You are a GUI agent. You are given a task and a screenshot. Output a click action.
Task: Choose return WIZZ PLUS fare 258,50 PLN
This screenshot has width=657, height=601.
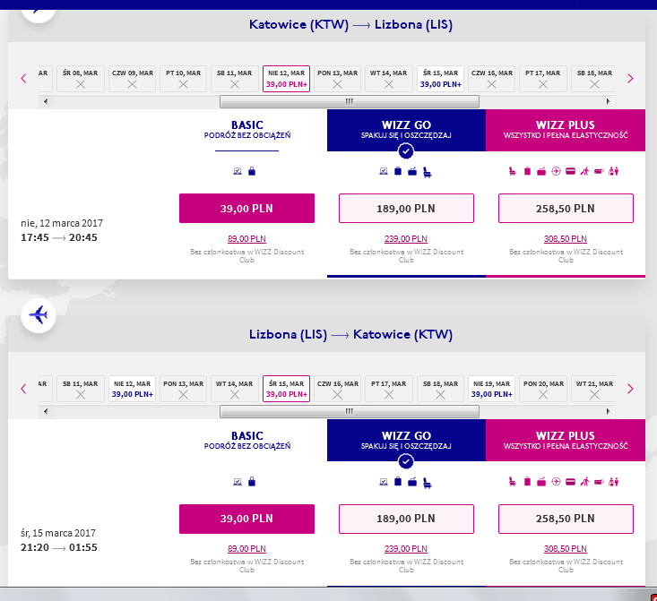(x=566, y=519)
